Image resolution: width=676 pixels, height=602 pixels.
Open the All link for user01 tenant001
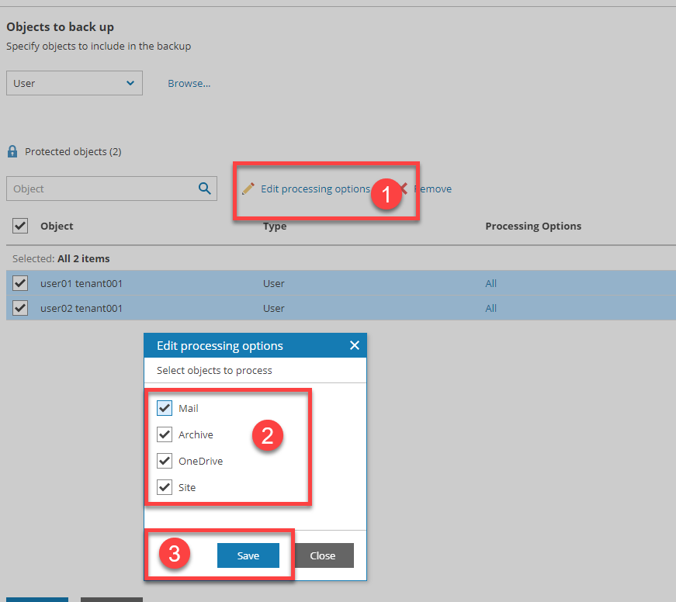491,283
